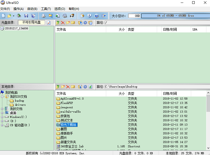This screenshot has height=155, width=210.
Task: Collapse the 我的ISO文档 tree node
Action: point(2,96)
